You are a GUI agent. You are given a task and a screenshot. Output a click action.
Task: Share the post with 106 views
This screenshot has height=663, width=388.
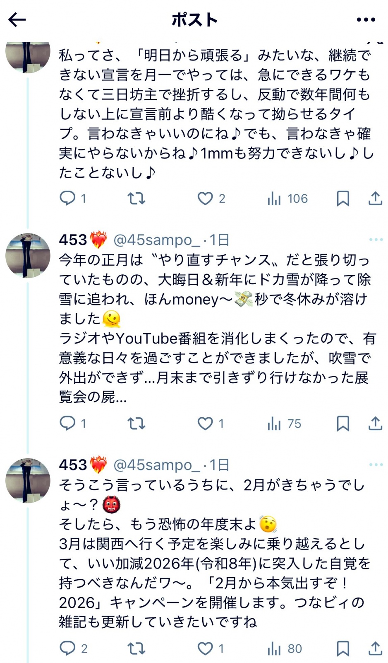click(375, 198)
